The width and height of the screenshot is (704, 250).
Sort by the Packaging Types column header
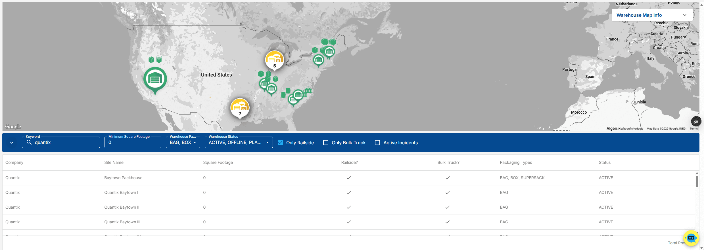click(516, 162)
